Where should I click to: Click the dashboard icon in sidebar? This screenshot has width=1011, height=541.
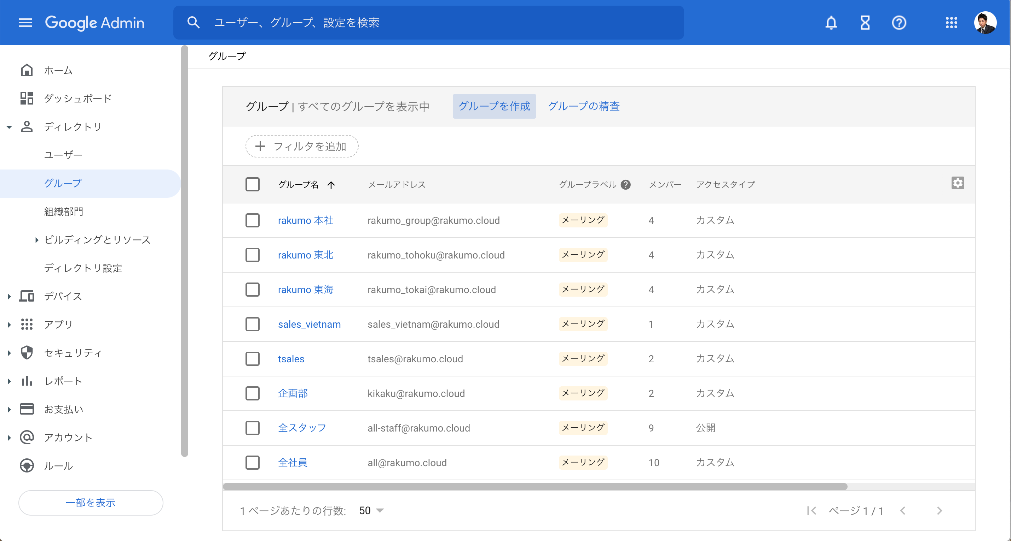point(27,98)
